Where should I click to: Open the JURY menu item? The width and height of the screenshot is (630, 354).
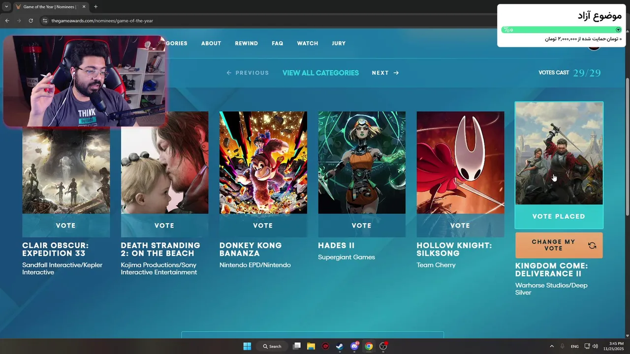(339, 43)
